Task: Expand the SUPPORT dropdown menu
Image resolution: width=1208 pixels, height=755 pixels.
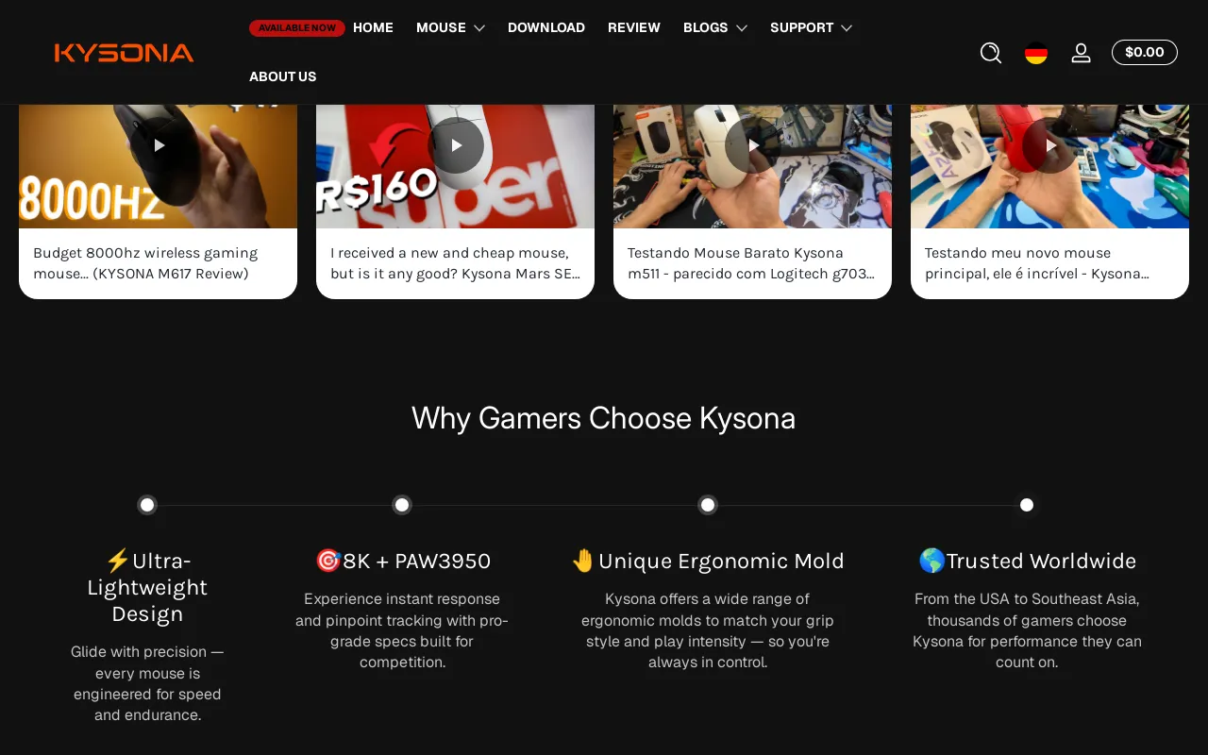Action: pyautogui.click(x=811, y=27)
